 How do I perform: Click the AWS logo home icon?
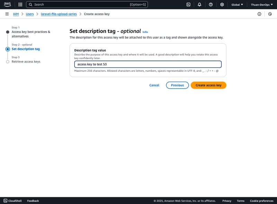[x=7, y=4]
